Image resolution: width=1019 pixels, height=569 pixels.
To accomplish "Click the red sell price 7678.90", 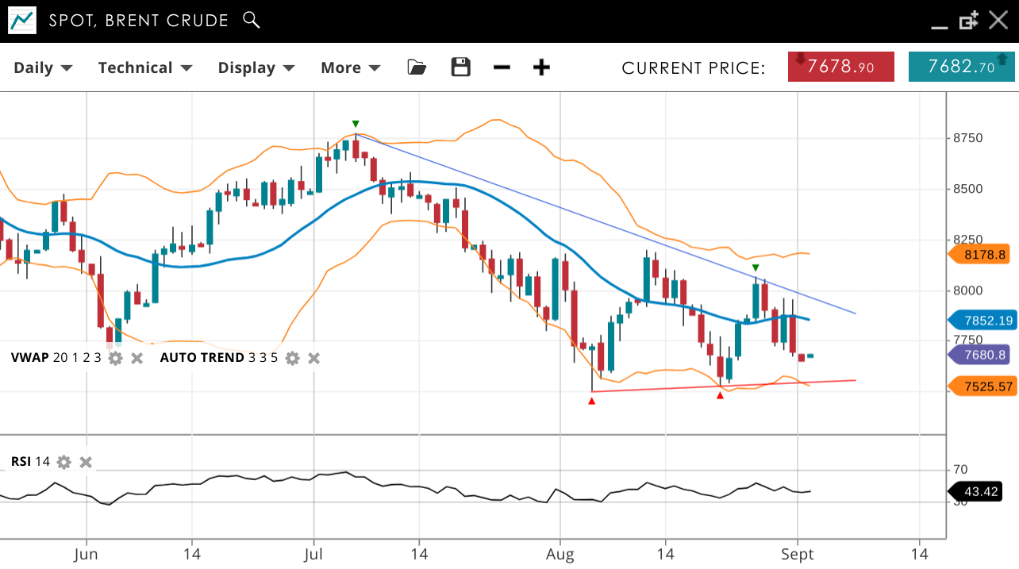I will click(840, 67).
